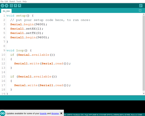The image size is (145, 116).
Task: Follow the libraries update link
Action: pos(55,113)
